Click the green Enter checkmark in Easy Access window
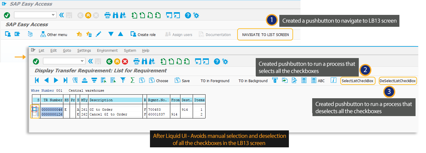This screenshot has height=153, width=426. (7, 15)
